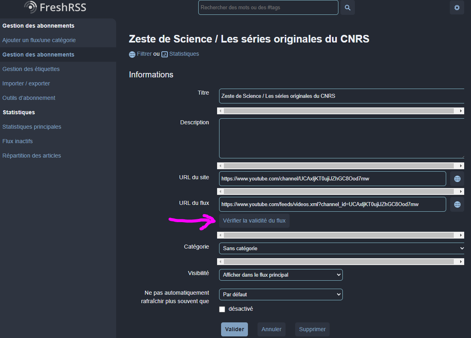The image size is (471, 338).
Task: Click the FreshRSS logo icon
Action: click(30, 7)
